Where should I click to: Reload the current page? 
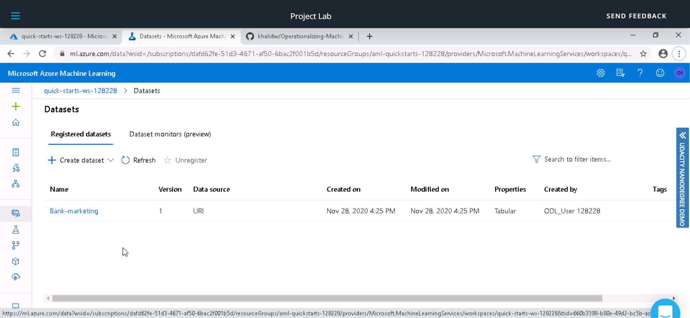[42, 54]
